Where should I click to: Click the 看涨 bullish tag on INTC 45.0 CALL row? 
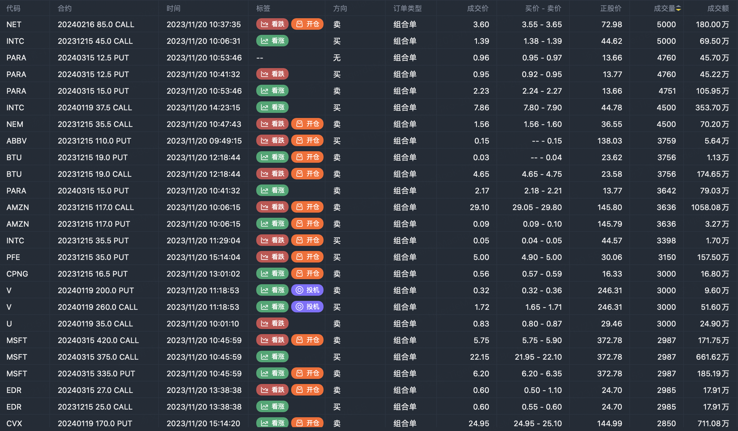[272, 41]
